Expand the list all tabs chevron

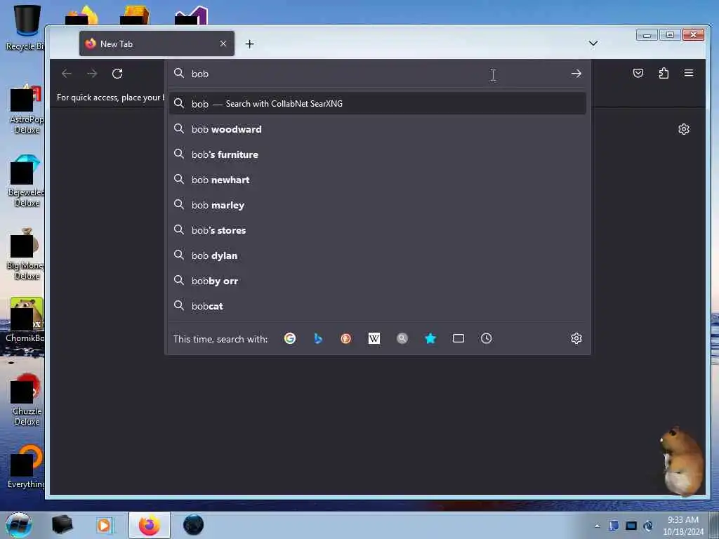[593, 43]
